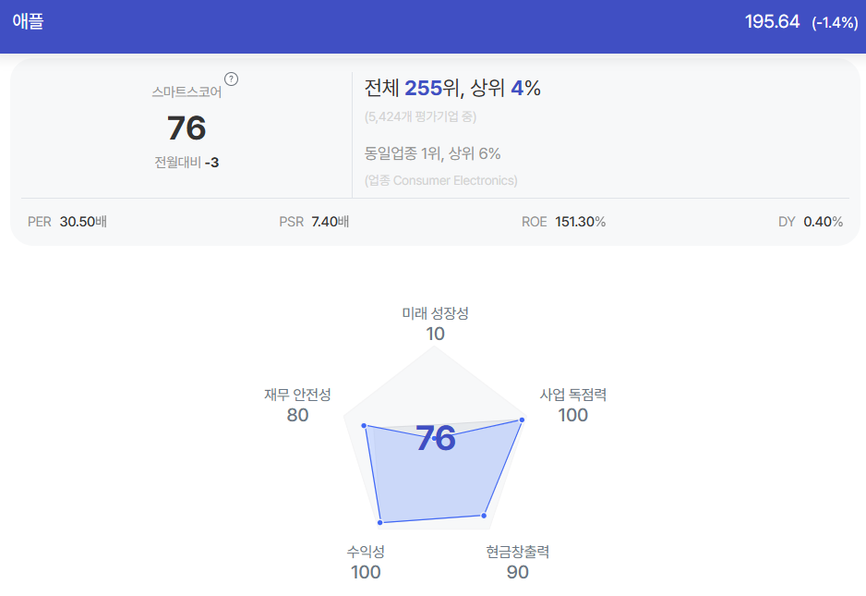Click the -1.4% price change indicator

(x=835, y=23)
